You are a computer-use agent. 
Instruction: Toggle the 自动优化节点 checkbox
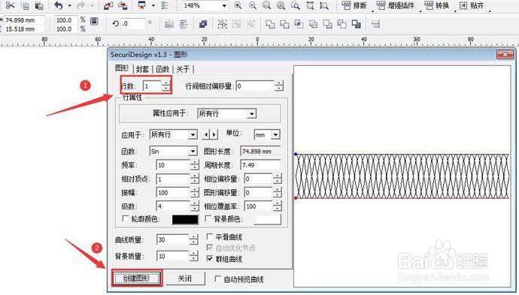[210, 248]
